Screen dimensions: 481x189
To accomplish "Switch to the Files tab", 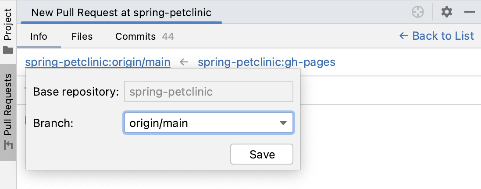I will tap(82, 36).
